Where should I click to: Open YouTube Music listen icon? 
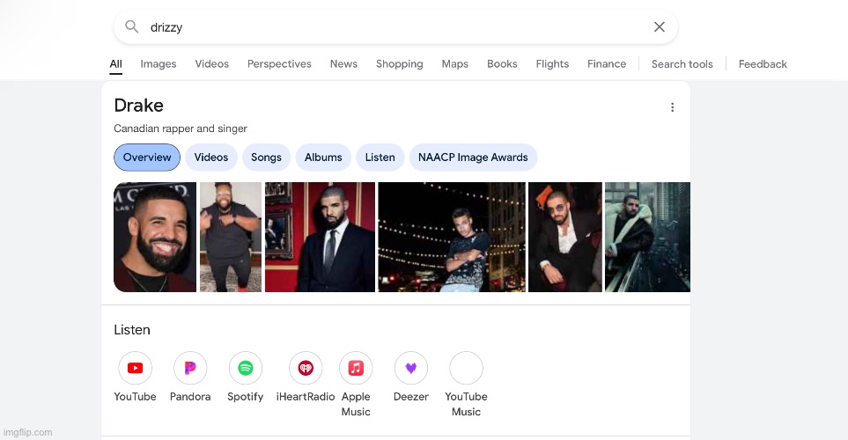click(466, 368)
